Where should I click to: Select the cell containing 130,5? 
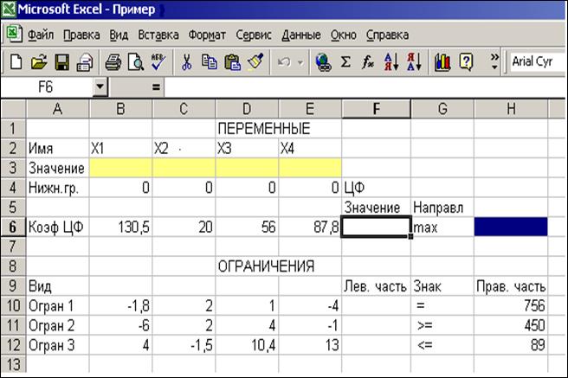(120, 227)
